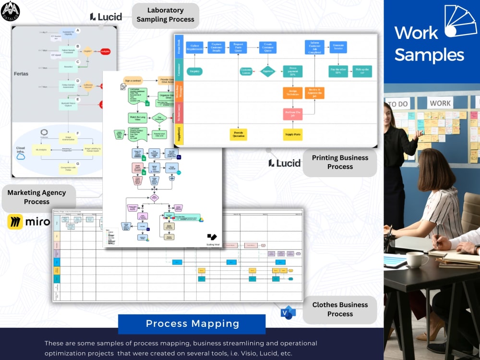This screenshot has height=360, width=480.
Task: Select the Generate Invoice node
Action: [x=338, y=47]
